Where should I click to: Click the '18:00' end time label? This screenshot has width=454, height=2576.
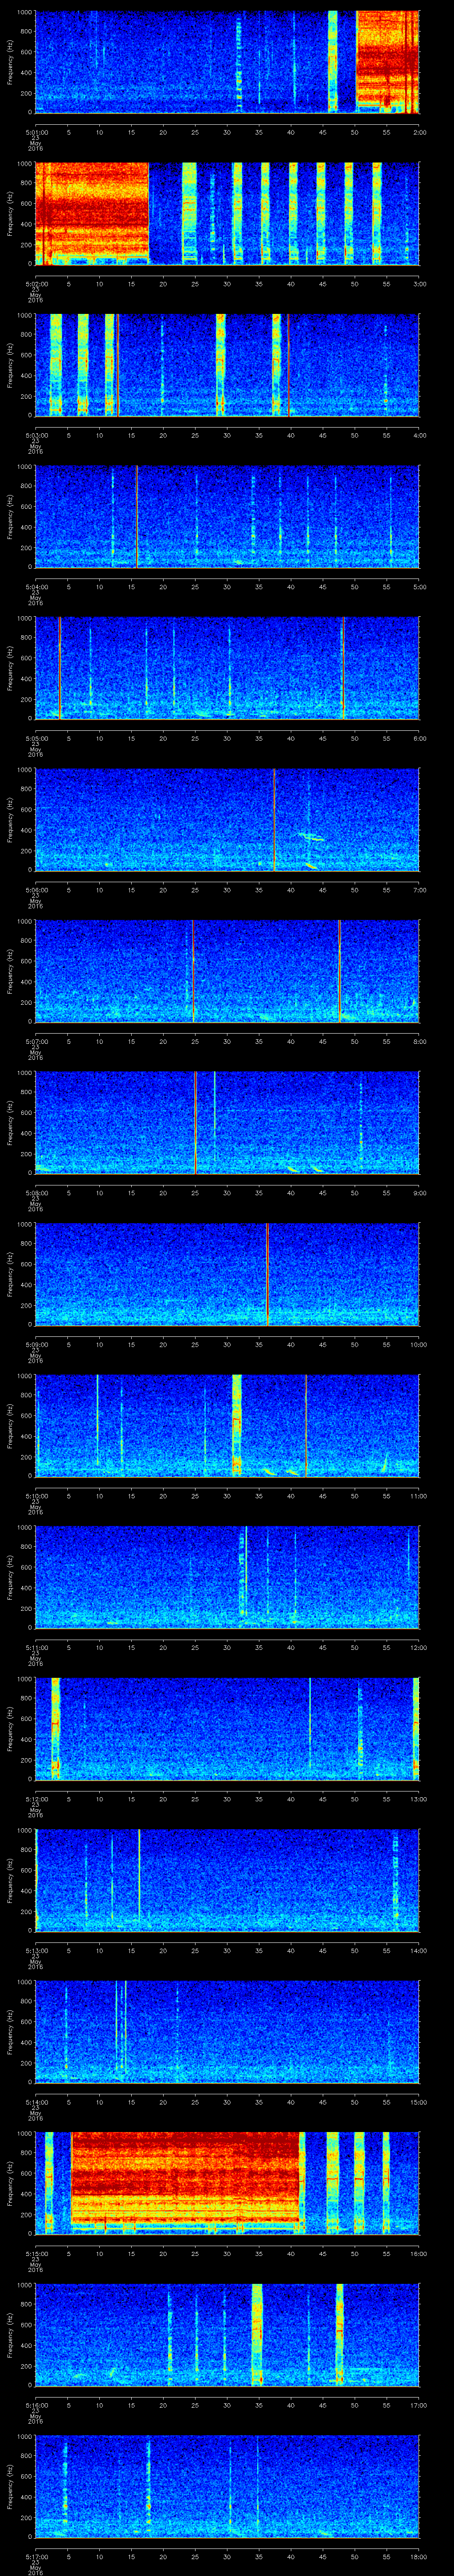click(418, 2556)
